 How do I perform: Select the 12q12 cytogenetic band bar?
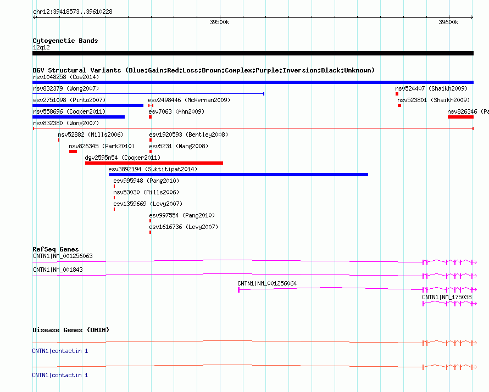click(253, 53)
